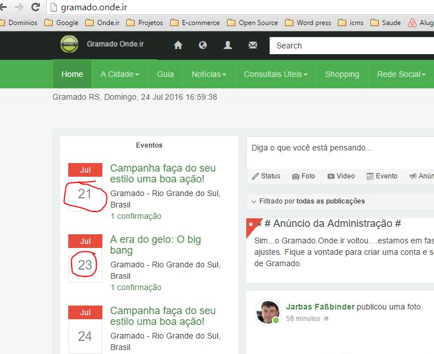This screenshot has height=354, width=434.
Task: Open the Jul 24 Campanha faça do seu estilo event
Action: click(x=163, y=316)
